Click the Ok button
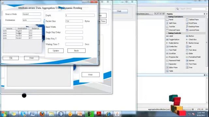Viewport: 209px width, 117px height. pyautogui.click(x=11, y=58)
